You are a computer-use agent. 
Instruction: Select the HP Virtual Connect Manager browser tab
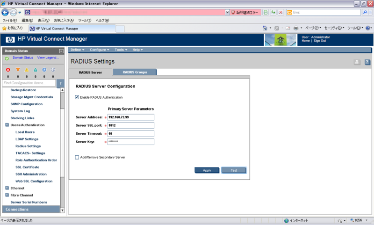[72, 29]
